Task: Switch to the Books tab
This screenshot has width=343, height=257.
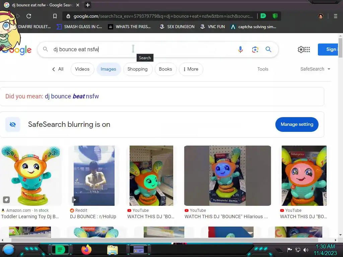Action: (165, 69)
